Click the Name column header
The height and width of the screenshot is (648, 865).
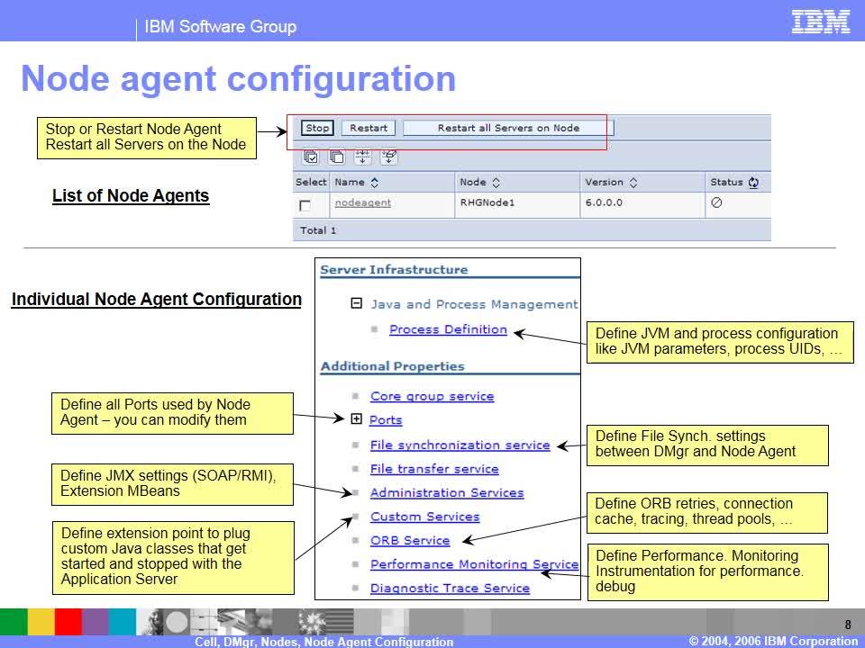[350, 182]
